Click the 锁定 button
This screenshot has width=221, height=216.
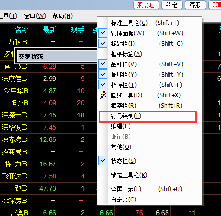point(172,5)
